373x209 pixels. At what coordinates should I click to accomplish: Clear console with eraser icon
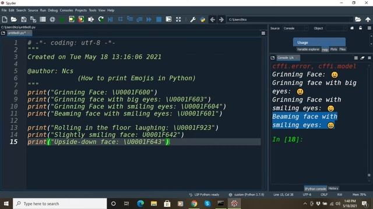(x=363, y=58)
